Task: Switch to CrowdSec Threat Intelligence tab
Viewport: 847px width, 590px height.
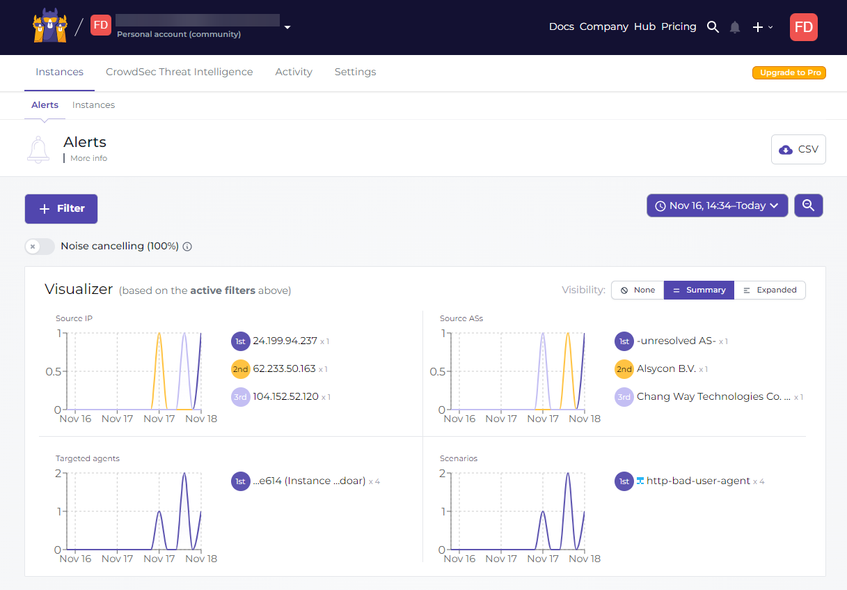Action: point(179,72)
